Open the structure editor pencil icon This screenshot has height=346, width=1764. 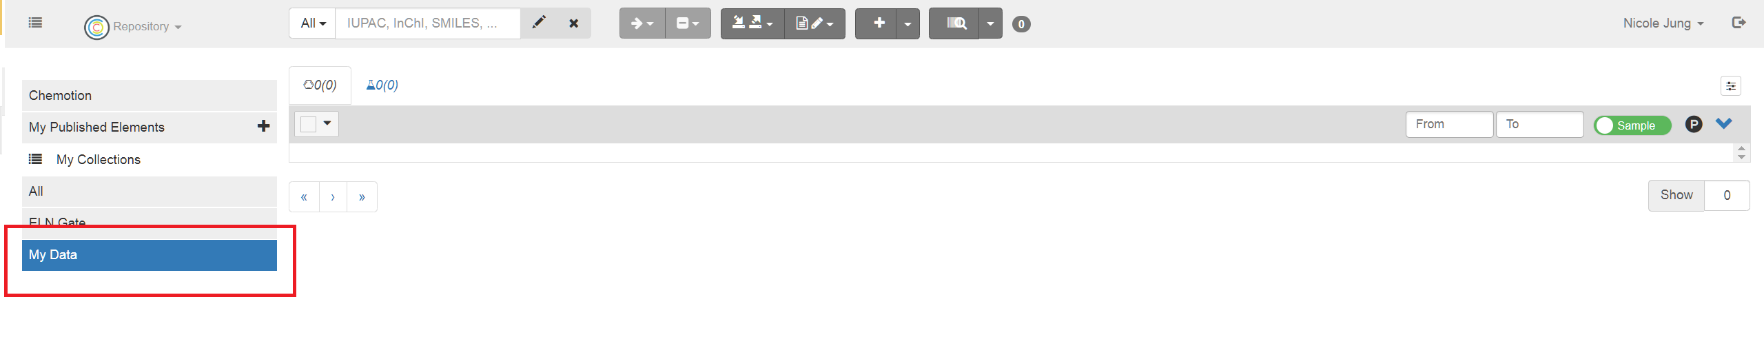click(539, 23)
